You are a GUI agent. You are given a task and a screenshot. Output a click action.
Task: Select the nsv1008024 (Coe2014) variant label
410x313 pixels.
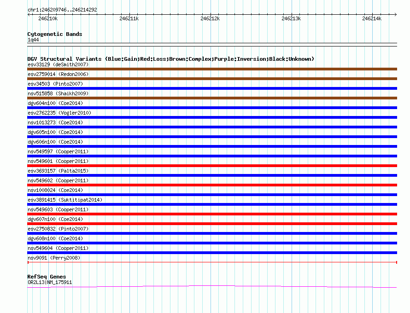click(x=55, y=190)
